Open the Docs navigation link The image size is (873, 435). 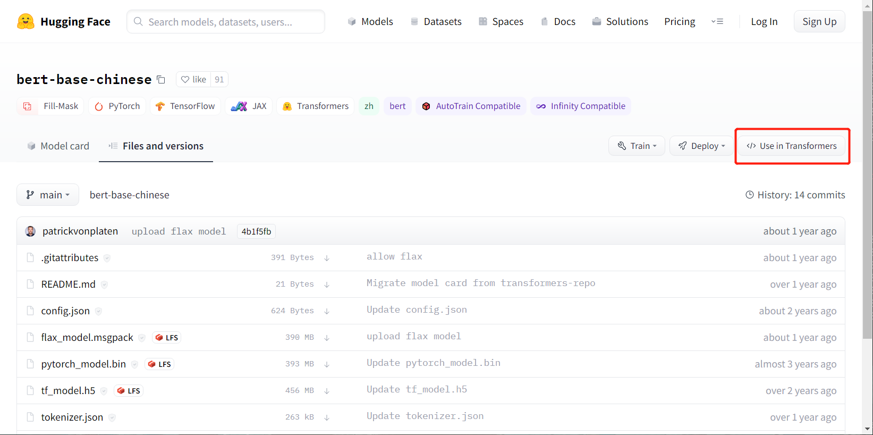[x=558, y=21]
